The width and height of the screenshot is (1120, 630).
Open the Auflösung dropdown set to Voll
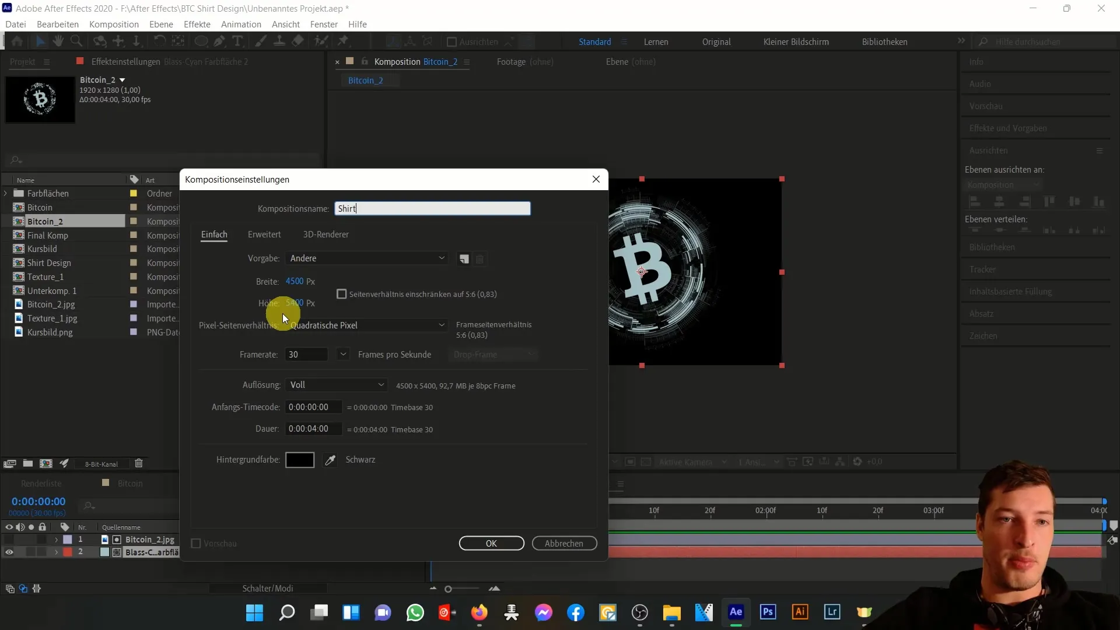(x=335, y=384)
